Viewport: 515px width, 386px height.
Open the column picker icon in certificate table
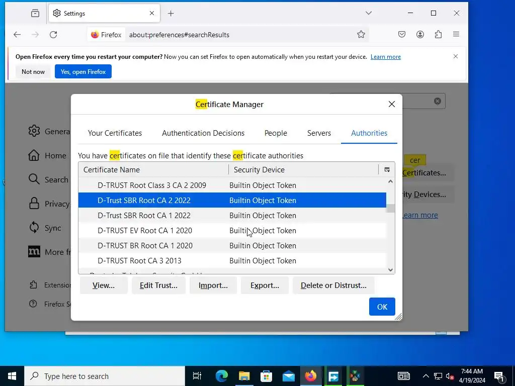pos(387,170)
